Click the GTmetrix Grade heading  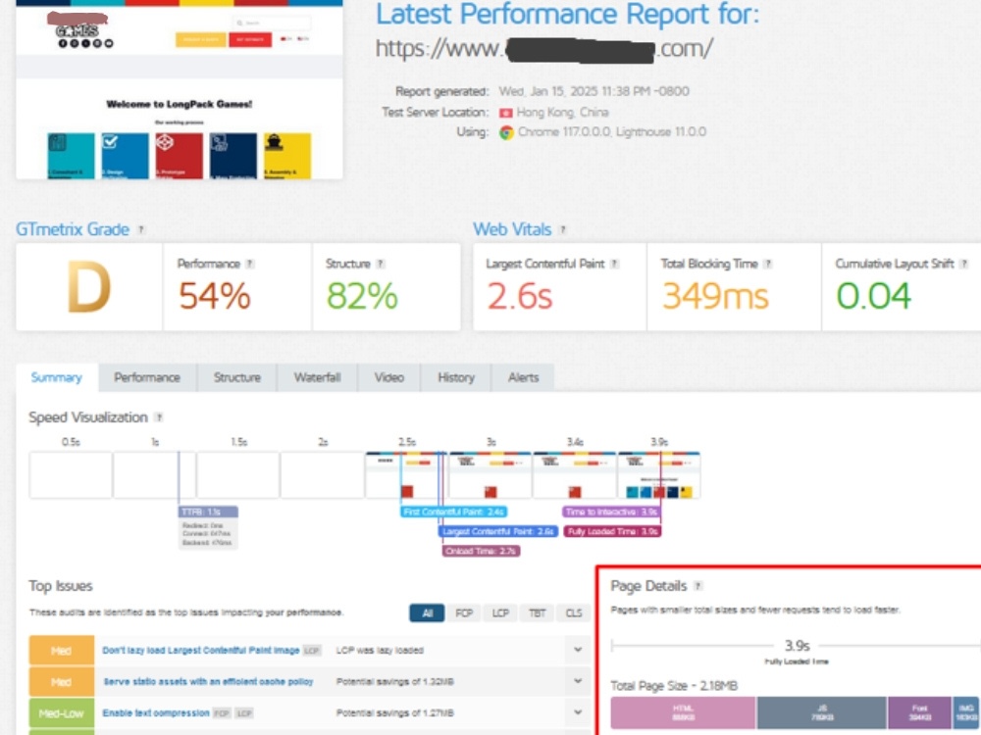73,229
